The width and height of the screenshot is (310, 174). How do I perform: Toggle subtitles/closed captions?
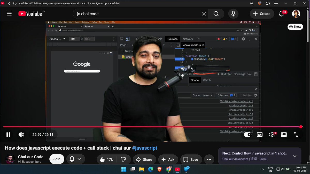[x=260, y=134]
